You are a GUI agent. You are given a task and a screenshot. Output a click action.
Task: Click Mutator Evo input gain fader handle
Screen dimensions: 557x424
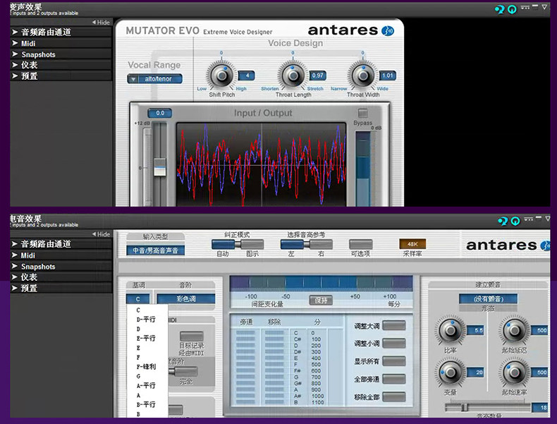[159, 166]
